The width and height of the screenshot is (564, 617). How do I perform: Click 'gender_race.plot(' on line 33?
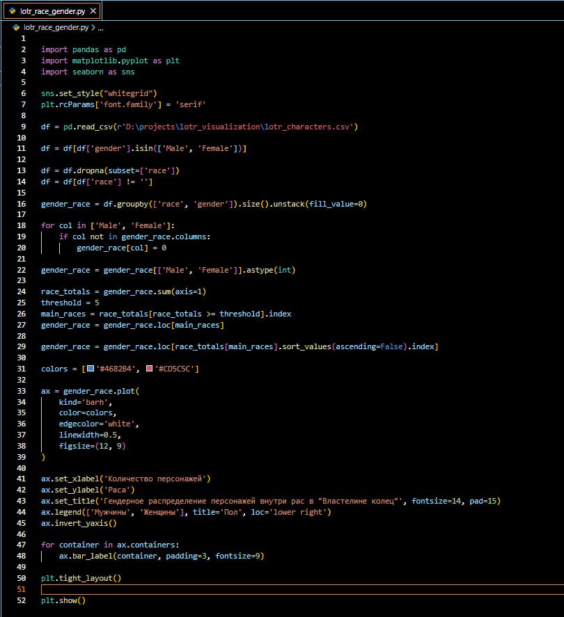point(101,391)
